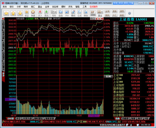Open the F10 company info icon

(67, 13)
